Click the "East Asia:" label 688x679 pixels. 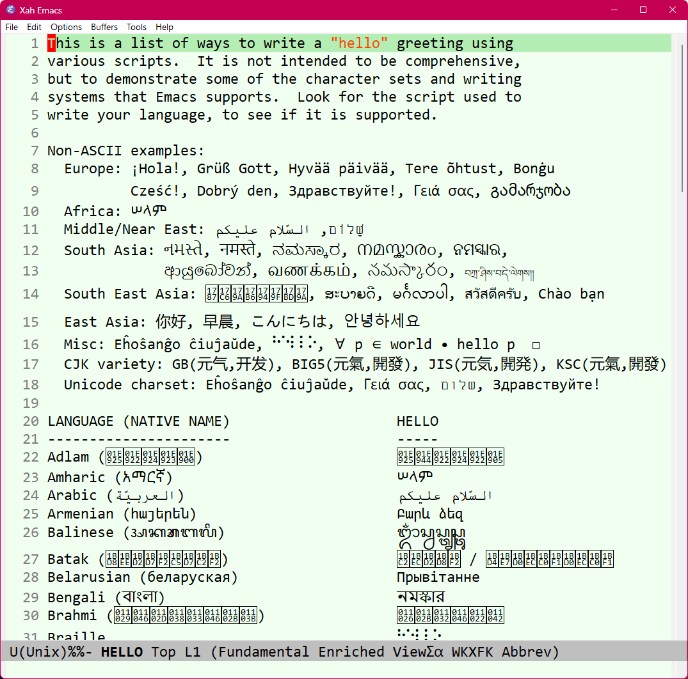point(105,322)
